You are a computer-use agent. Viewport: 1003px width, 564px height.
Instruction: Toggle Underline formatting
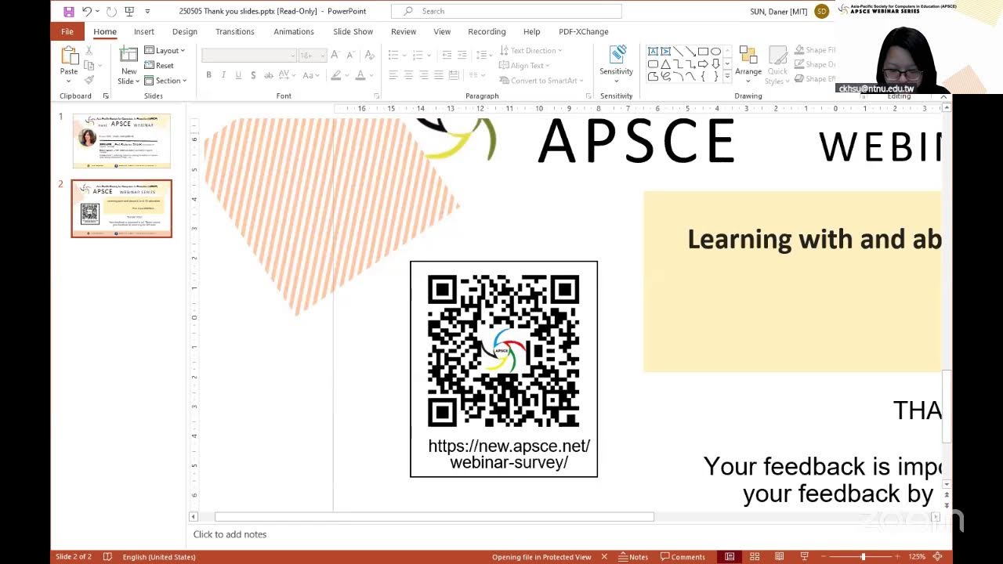tap(238, 75)
